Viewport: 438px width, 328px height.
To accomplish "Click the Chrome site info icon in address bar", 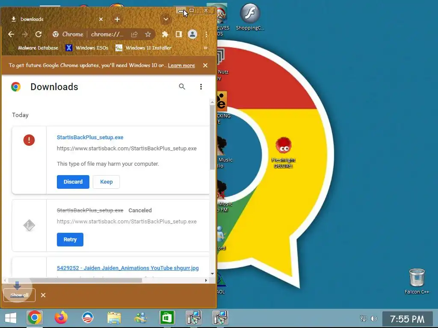I will 56,34.
